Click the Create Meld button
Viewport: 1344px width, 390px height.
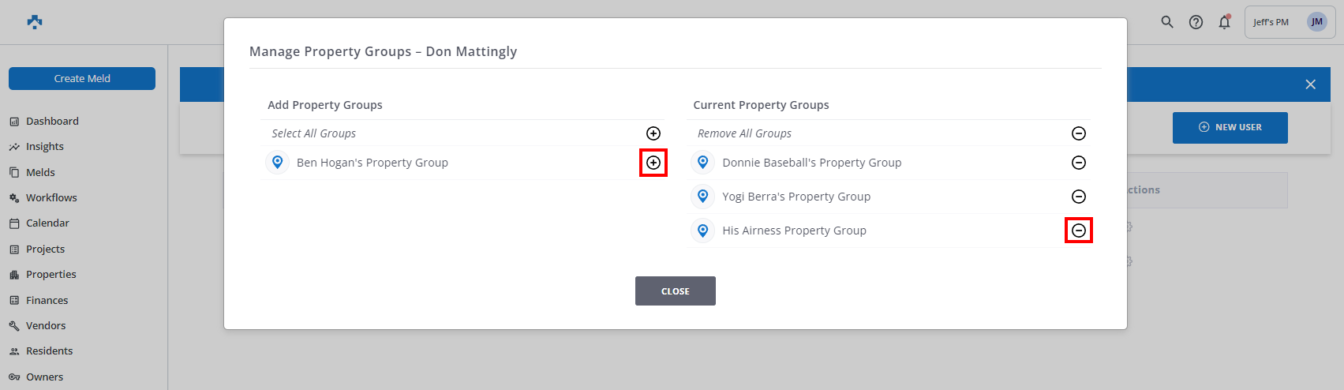coord(82,79)
